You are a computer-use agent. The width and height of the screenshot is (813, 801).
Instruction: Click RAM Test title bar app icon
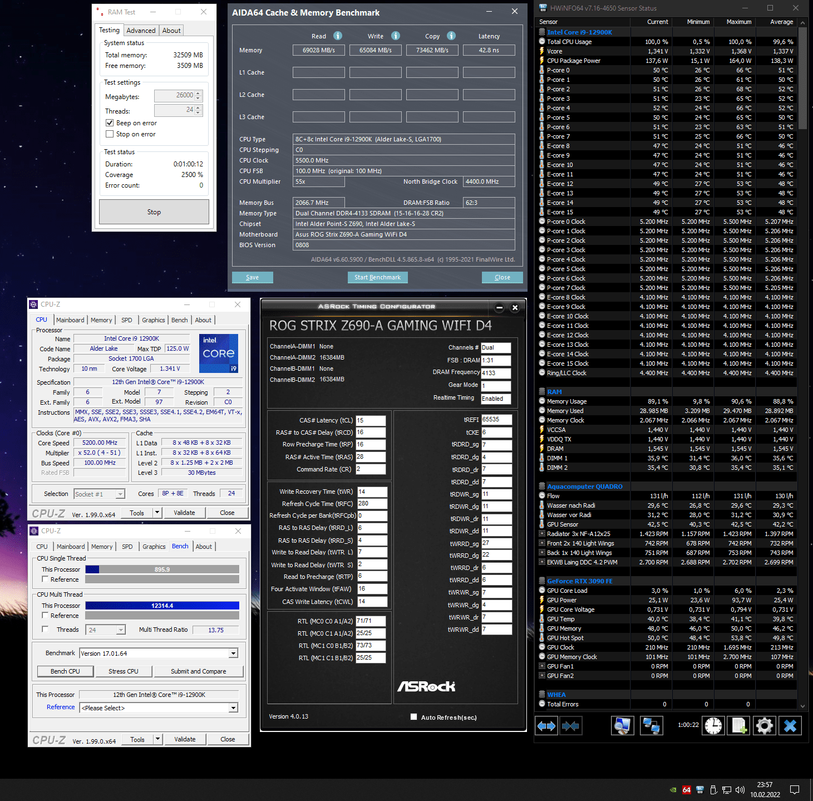[100, 12]
